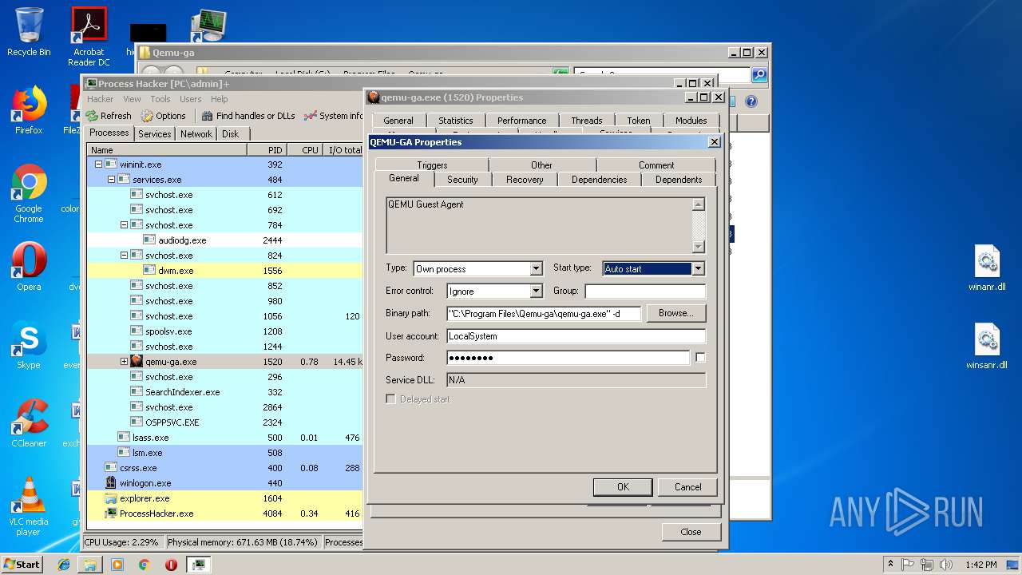Click the Group input field
The width and height of the screenshot is (1022, 575).
(x=645, y=291)
